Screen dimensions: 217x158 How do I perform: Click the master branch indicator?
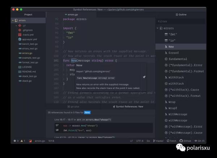158,141
